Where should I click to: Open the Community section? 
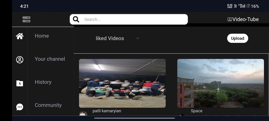48,105
